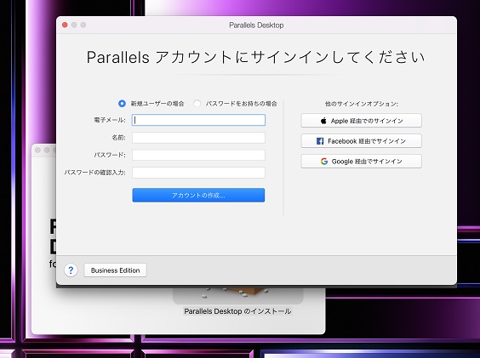Close the Parallels Desktop sign-in window
Screen dimensions: 480x358
(x=65, y=25)
